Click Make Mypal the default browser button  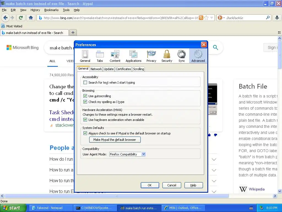(x=115, y=139)
